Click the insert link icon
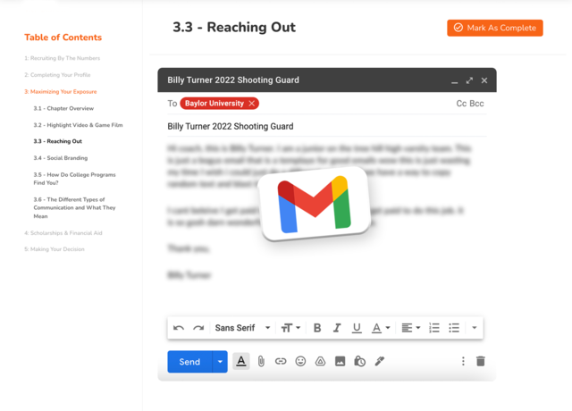572x411 pixels. 281,361
